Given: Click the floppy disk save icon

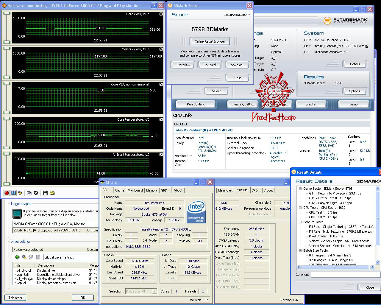Looking at the screenshot, I should pos(45,193).
